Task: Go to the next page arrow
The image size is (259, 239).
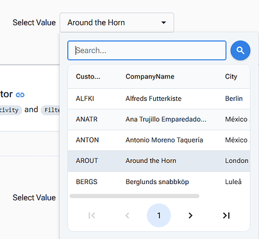Action: coord(190,215)
